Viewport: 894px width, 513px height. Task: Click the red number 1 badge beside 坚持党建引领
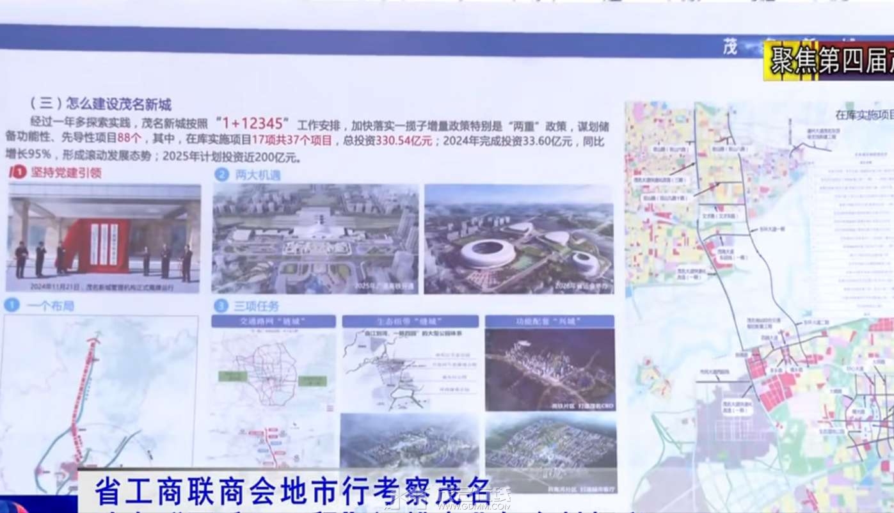point(19,172)
